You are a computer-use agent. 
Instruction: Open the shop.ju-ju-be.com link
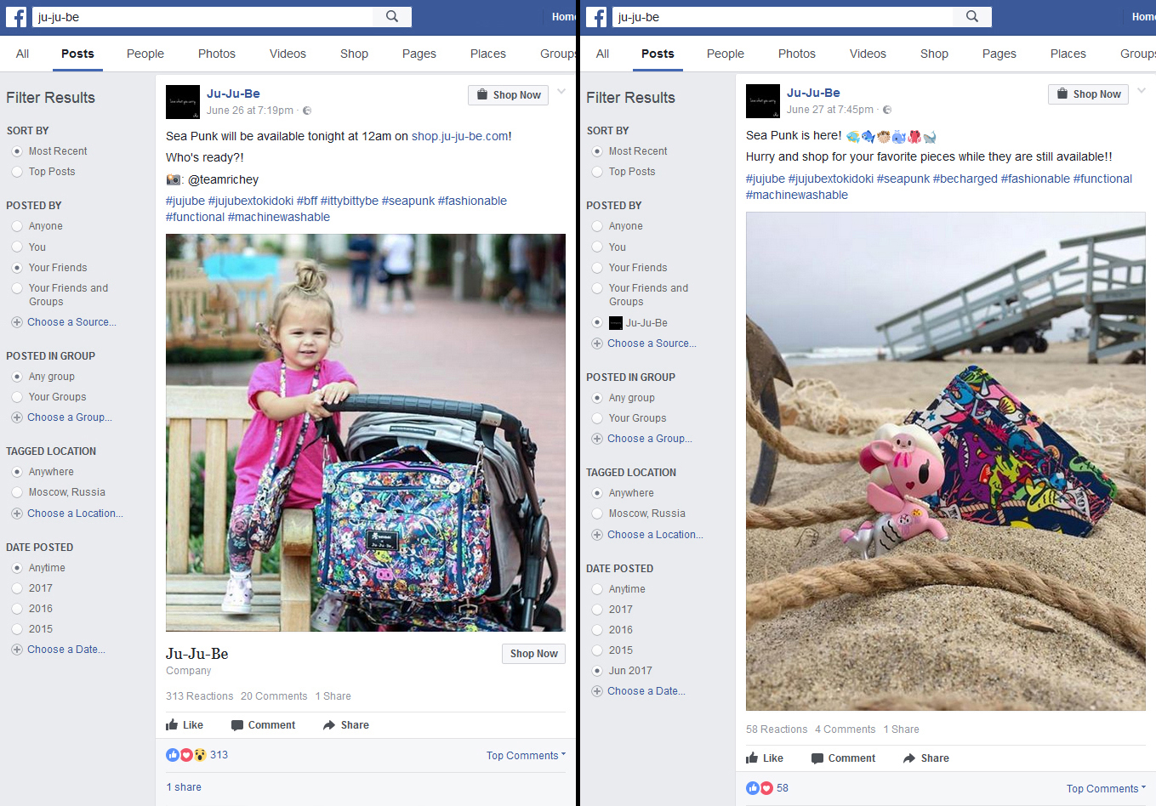[x=460, y=136]
